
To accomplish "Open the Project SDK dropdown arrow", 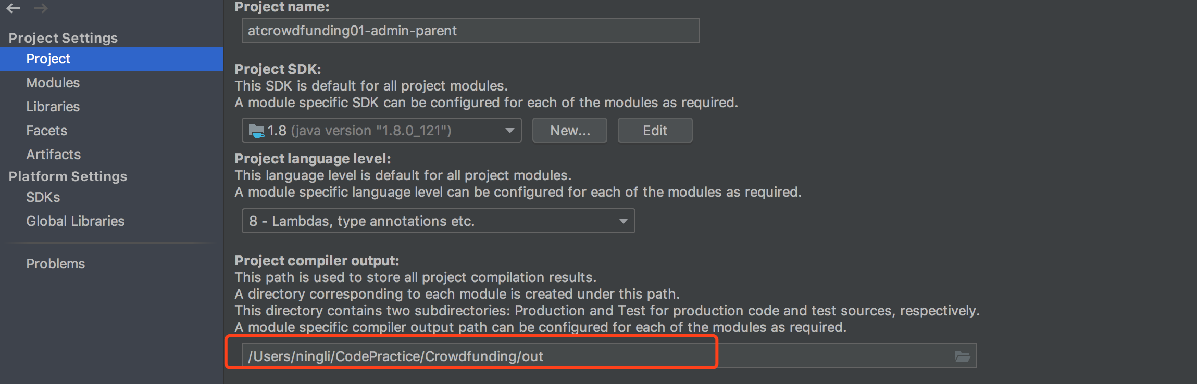I will click(509, 131).
